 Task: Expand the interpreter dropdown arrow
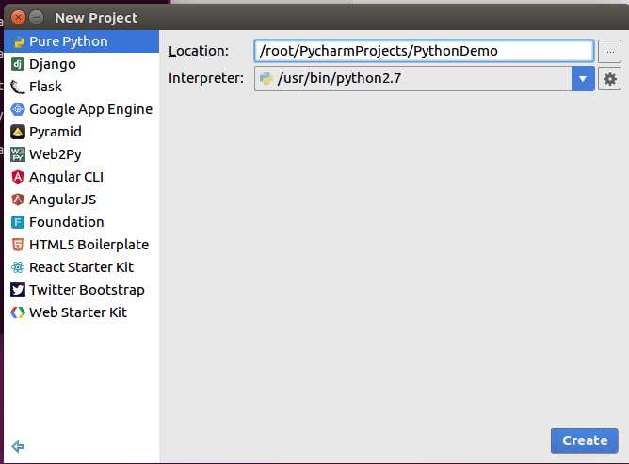click(x=583, y=79)
